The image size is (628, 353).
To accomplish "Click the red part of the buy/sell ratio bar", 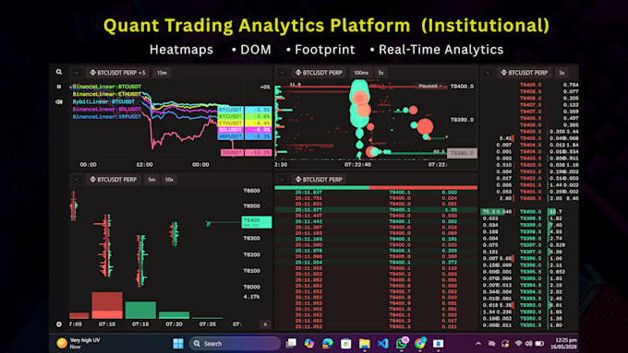I will tap(423, 187).
